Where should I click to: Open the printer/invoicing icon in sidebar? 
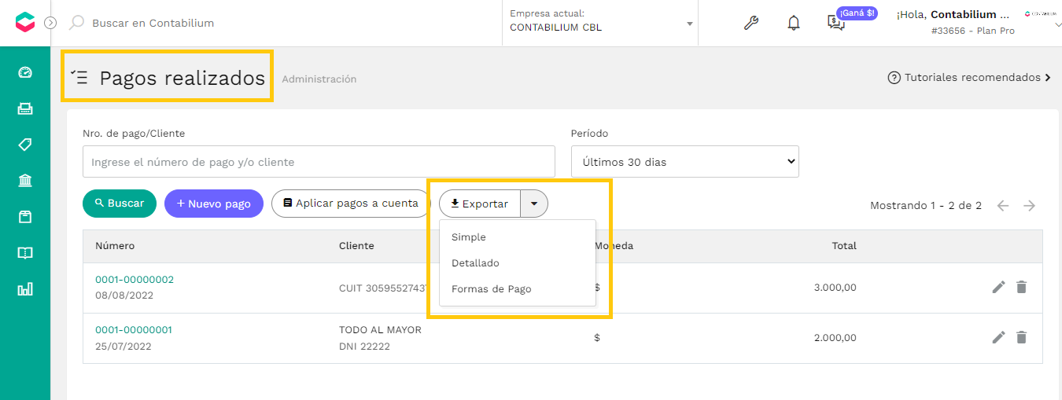click(25, 108)
